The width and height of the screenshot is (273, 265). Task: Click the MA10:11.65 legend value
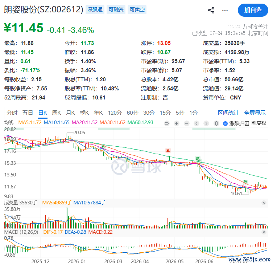coord(57,122)
